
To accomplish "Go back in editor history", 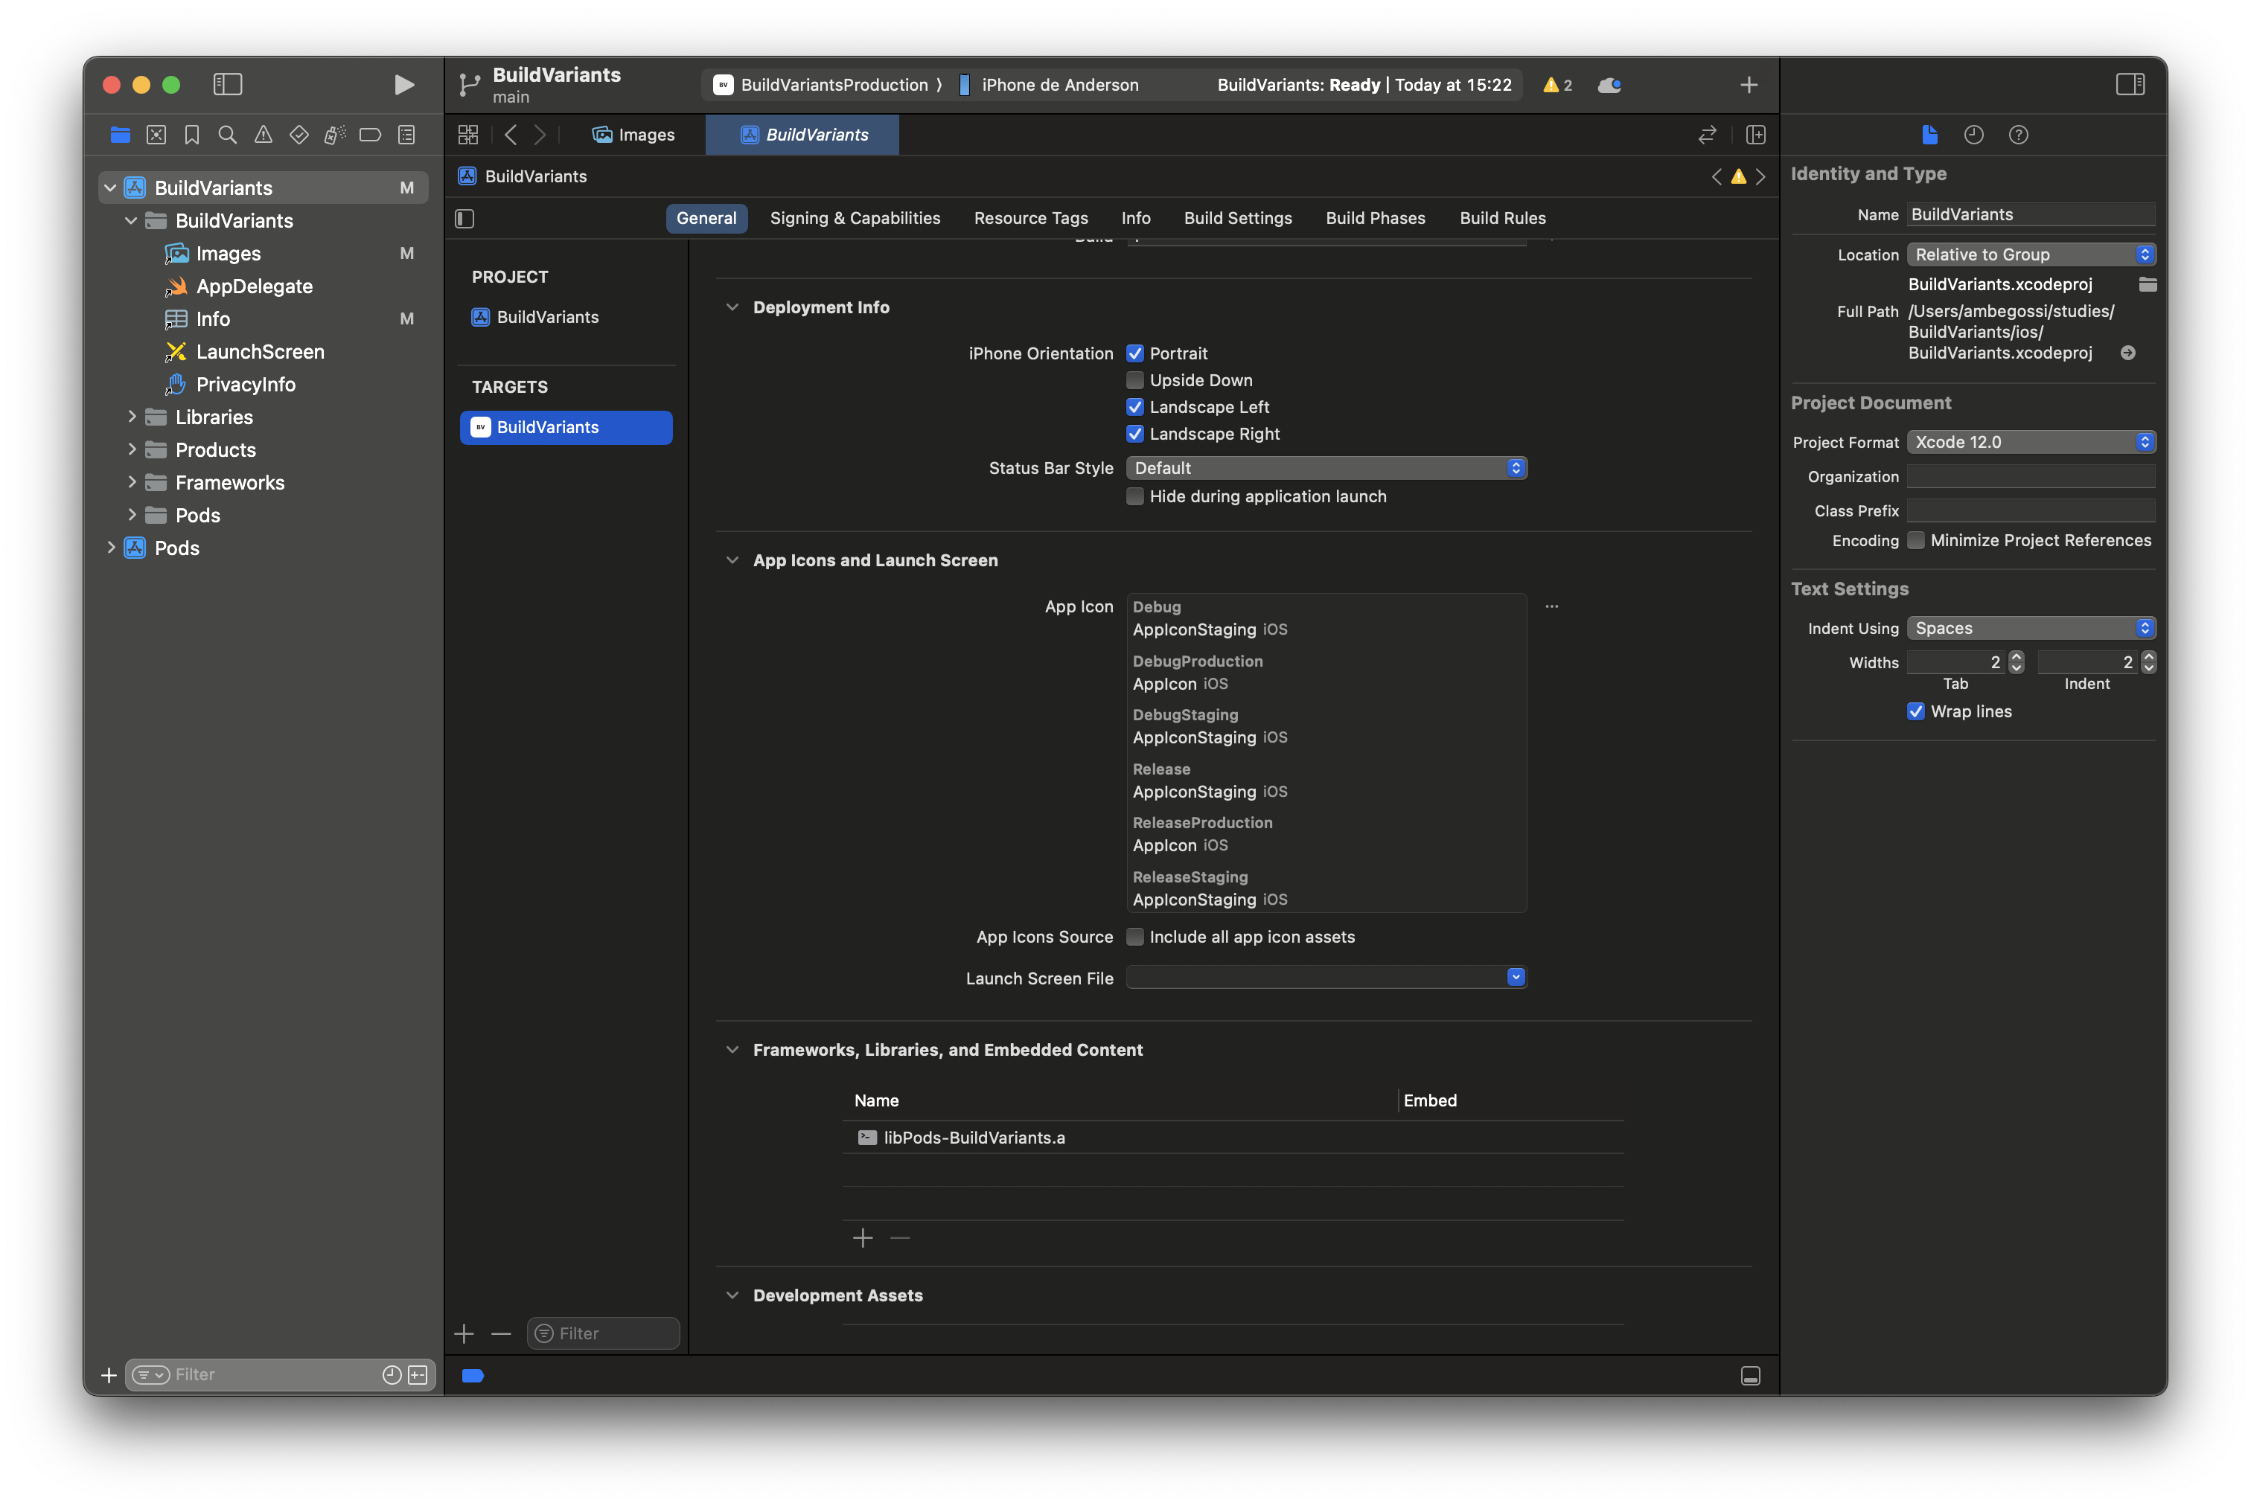I will click(x=511, y=135).
